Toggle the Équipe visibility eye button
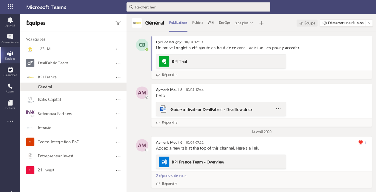This screenshot has width=376, height=192. (x=307, y=23)
